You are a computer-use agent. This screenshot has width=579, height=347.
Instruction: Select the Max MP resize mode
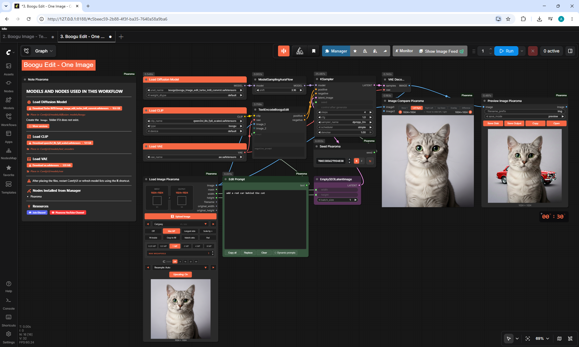coord(172,231)
